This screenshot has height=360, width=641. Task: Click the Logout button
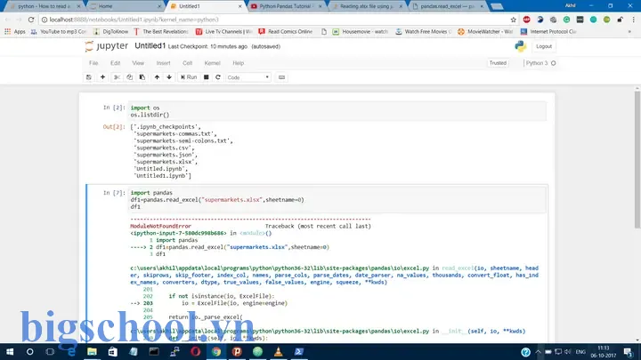544,46
